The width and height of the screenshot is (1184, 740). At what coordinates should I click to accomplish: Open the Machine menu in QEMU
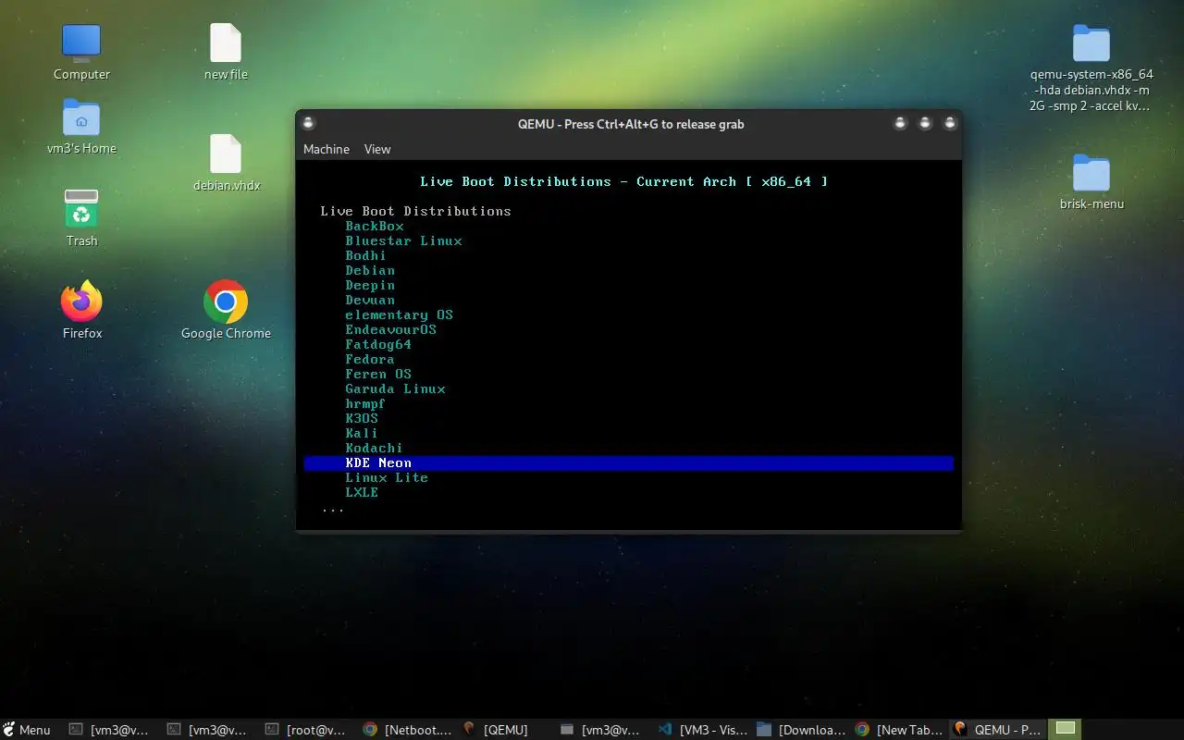327,149
